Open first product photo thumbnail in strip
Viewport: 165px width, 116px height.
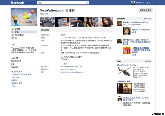coord(47,22)
